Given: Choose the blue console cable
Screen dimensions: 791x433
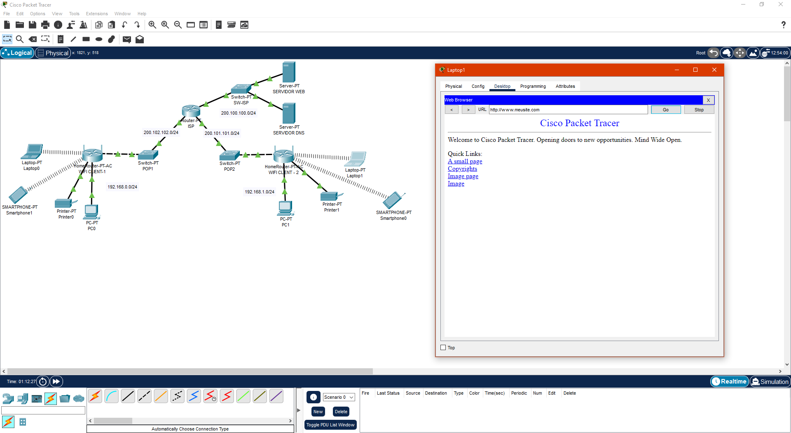Looking at the screenshot, I should coord(112,396).
